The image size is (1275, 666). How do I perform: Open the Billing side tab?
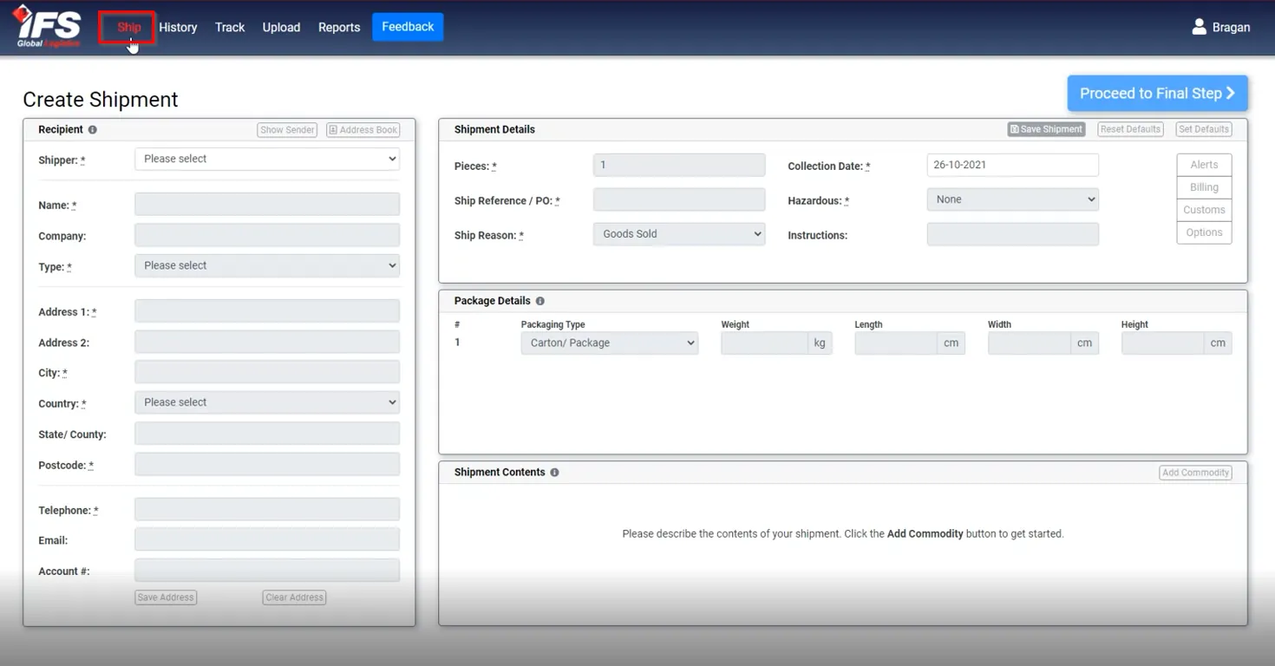1204,187
